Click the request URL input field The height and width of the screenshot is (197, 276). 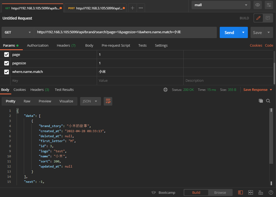(125, 32)
